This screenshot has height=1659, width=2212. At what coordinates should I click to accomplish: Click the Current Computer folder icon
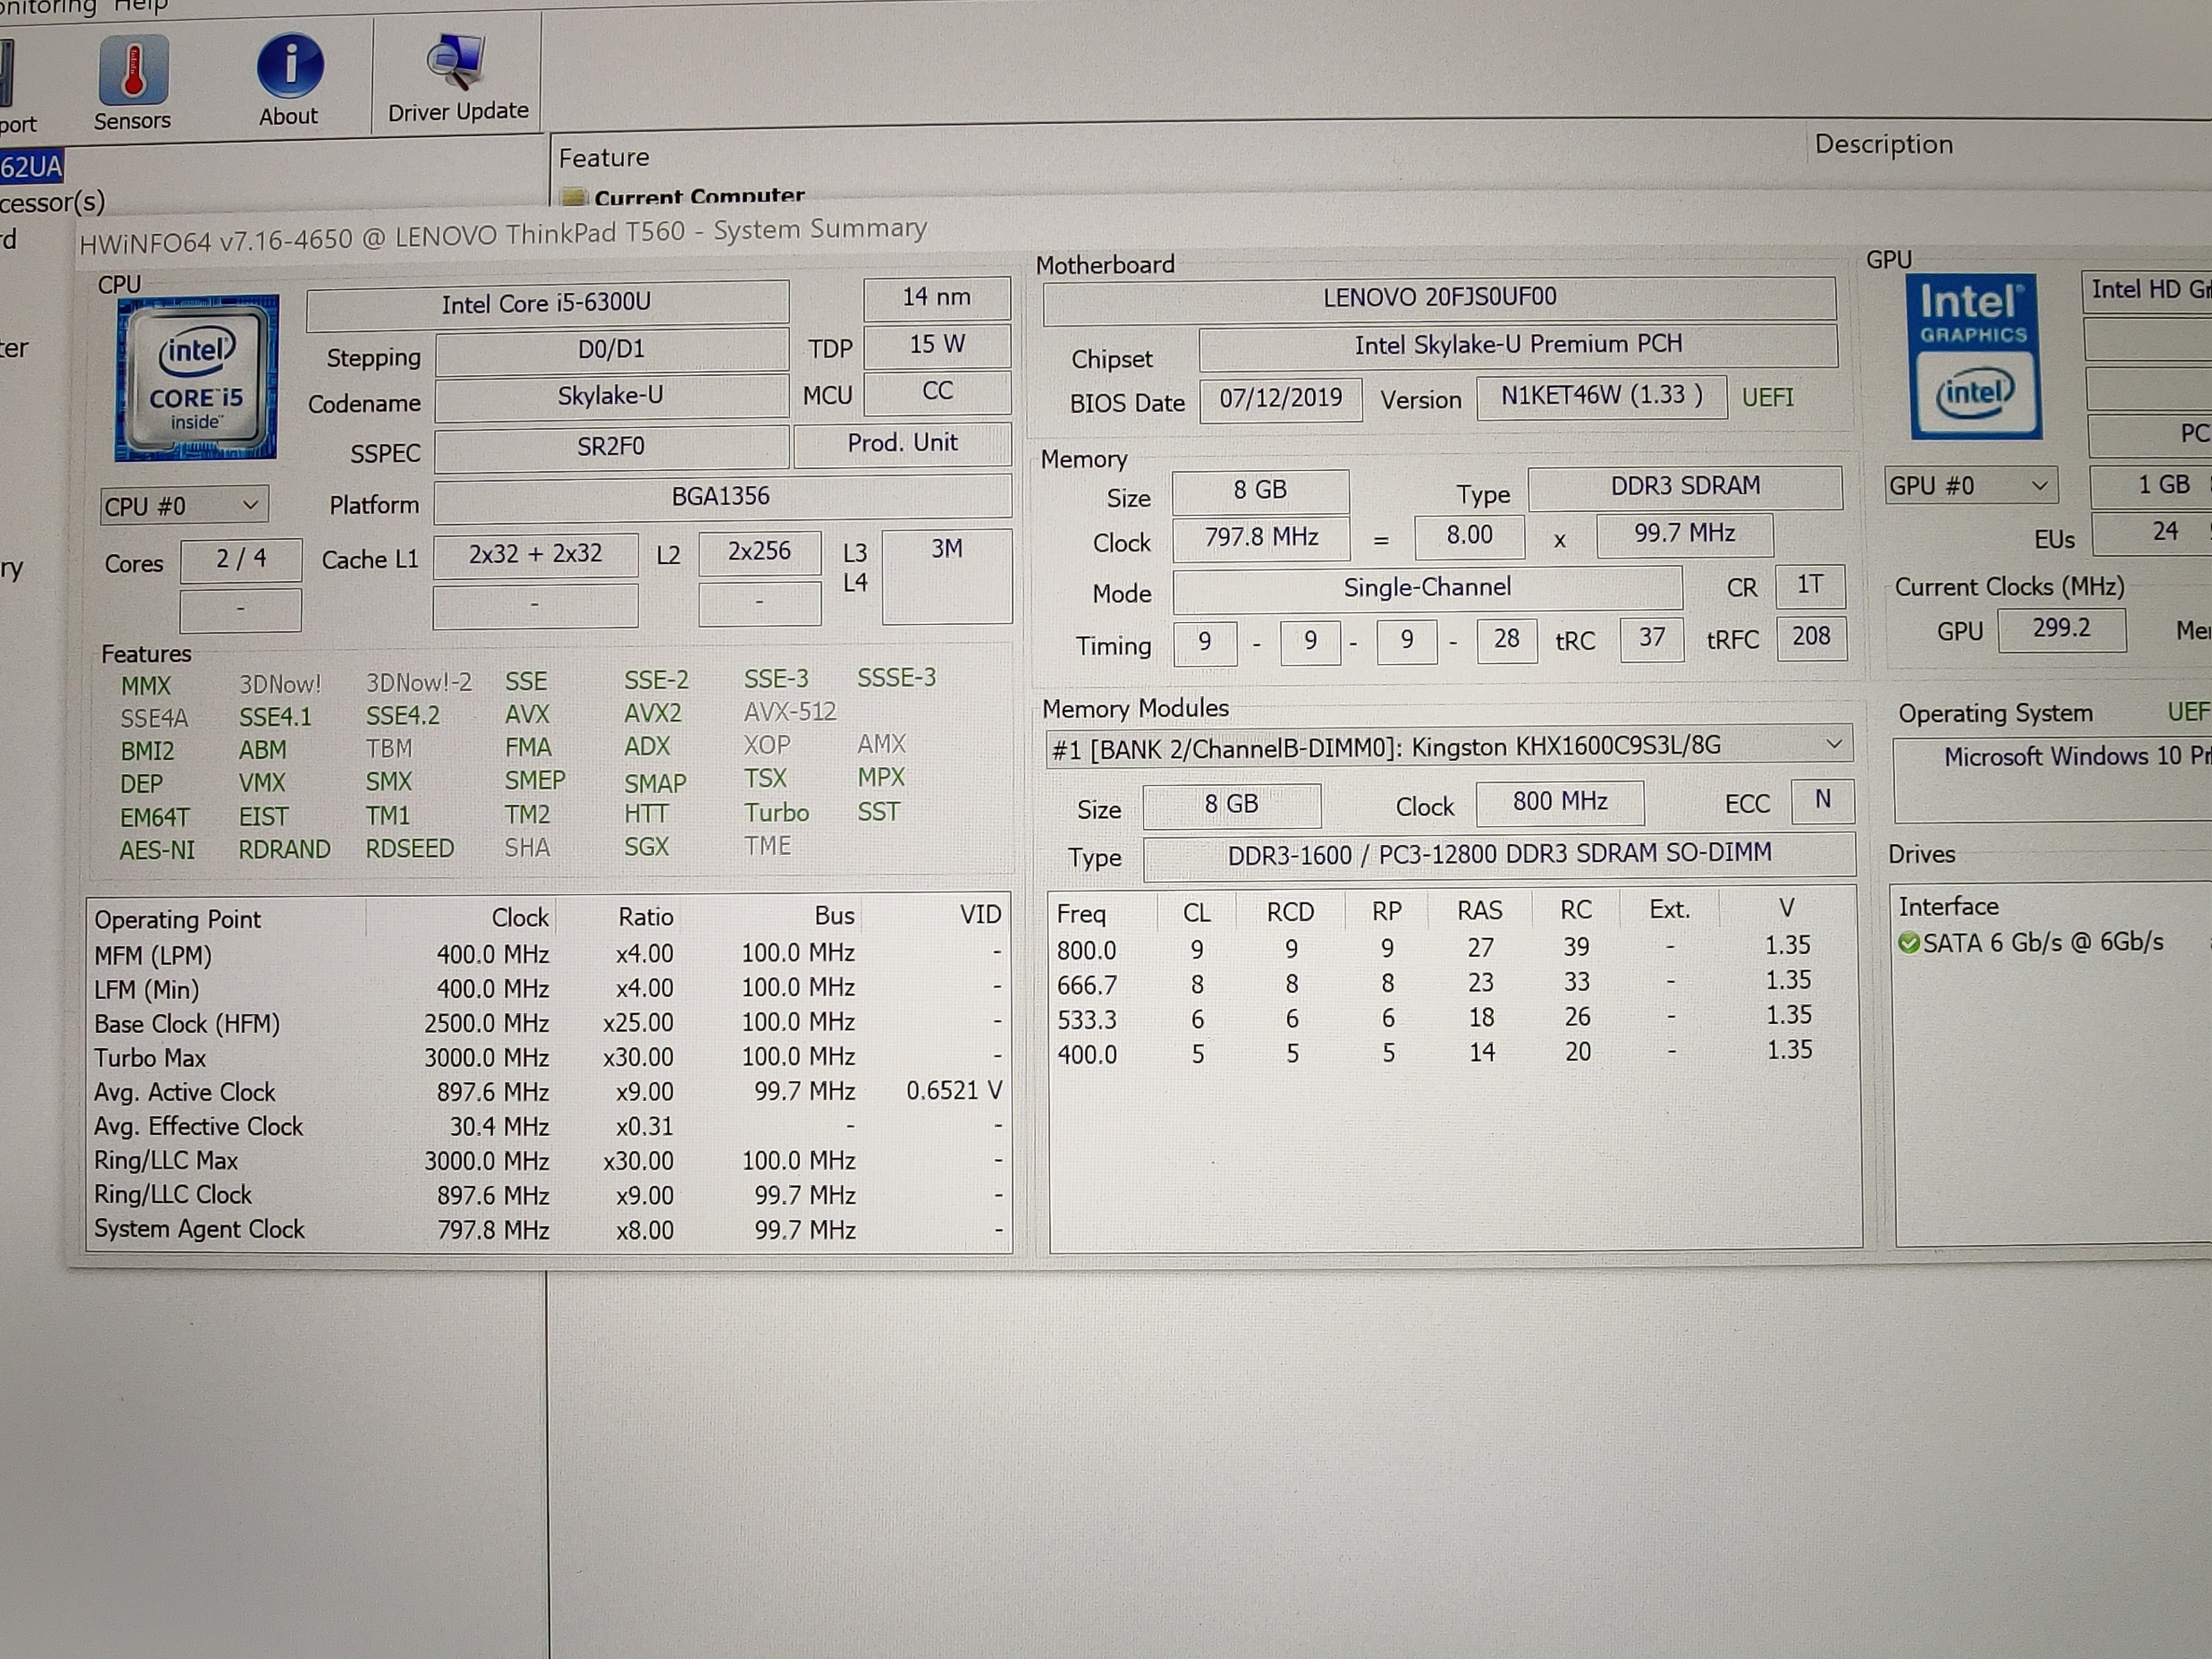[573, 196]
